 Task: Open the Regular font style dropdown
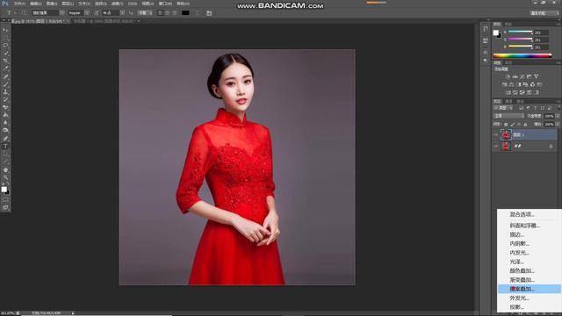[x=87, y=13]
